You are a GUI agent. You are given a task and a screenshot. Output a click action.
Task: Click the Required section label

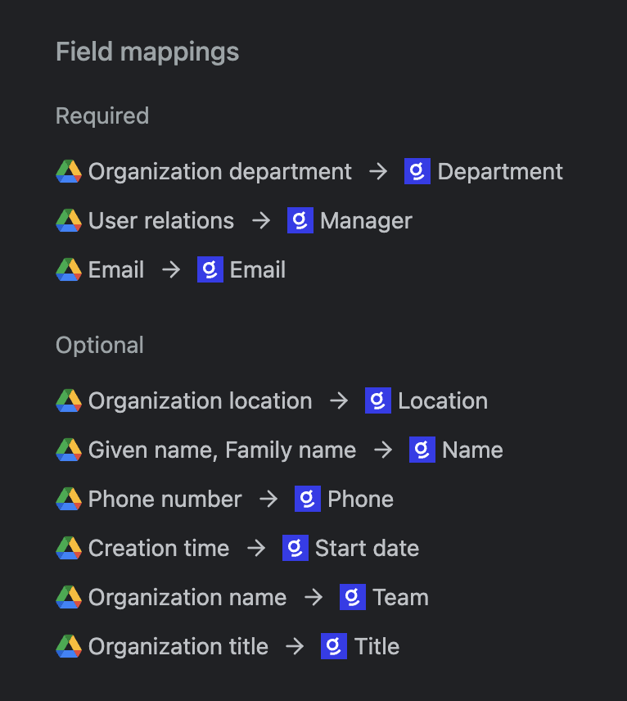(x=102, y=116)
